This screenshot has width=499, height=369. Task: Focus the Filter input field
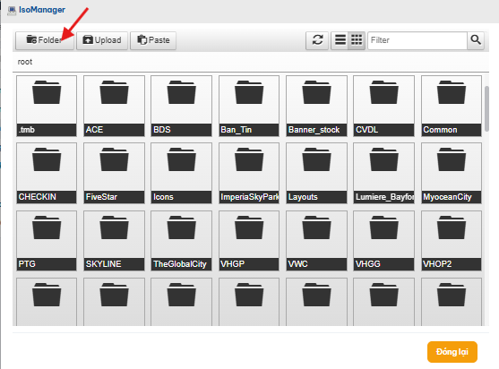pos(417,40)
